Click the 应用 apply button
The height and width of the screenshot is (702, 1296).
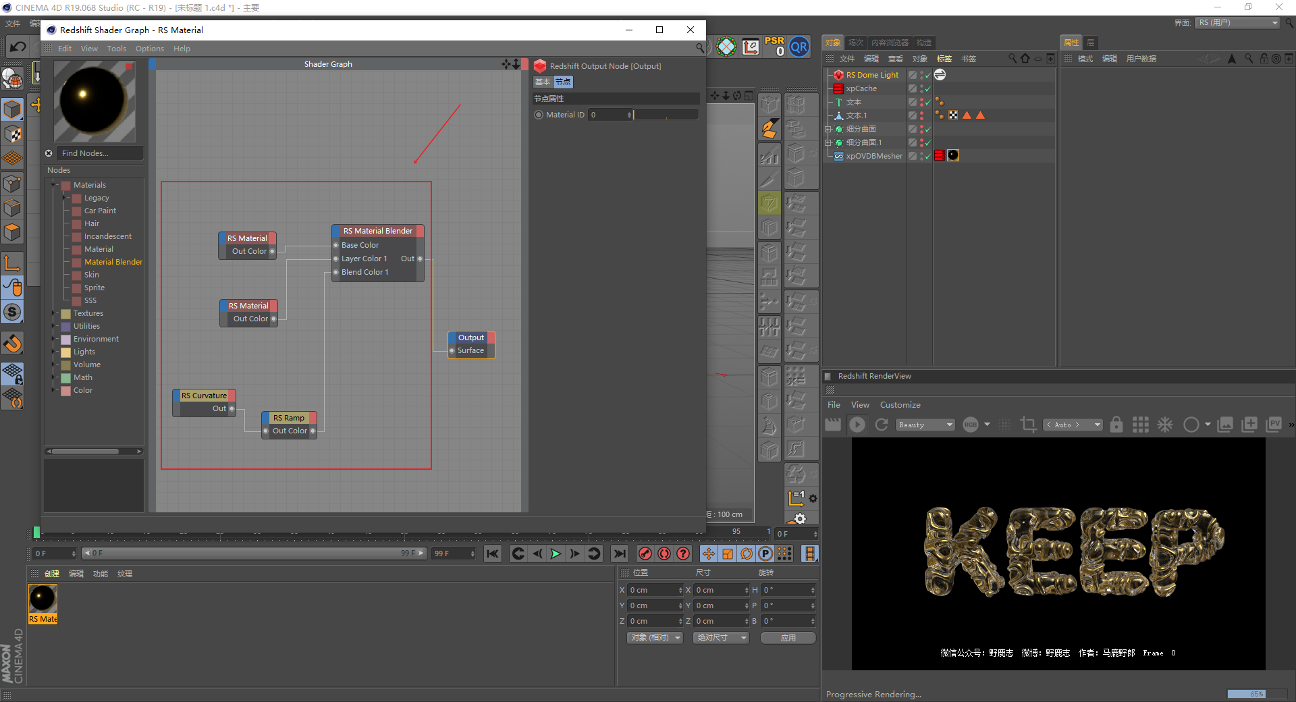tap(788, 638)
